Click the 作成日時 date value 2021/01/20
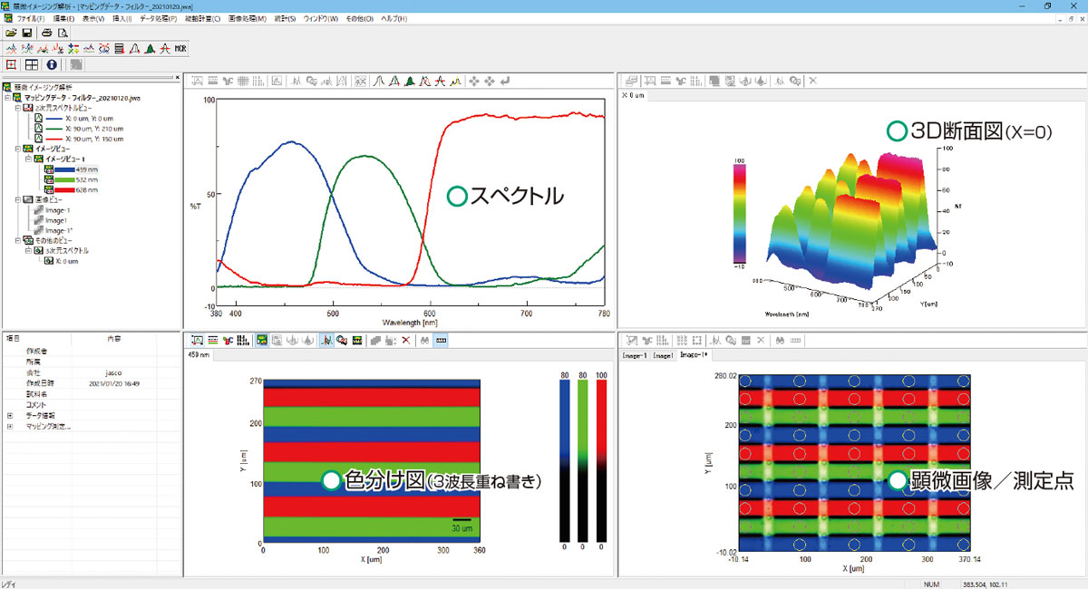This screenshot has height=589, width=1088. [116, 383]
